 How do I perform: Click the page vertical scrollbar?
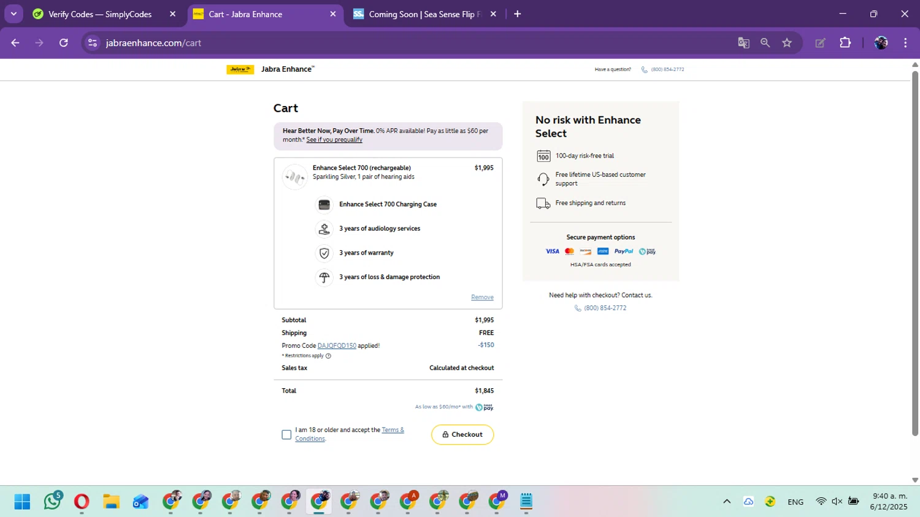pyautogui.click(x=915, y=253)
